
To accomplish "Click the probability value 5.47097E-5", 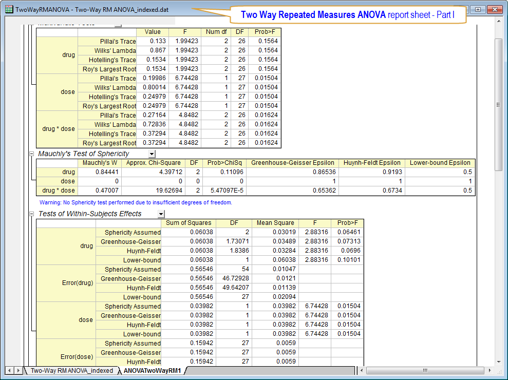I will click(x=227, y=191).
